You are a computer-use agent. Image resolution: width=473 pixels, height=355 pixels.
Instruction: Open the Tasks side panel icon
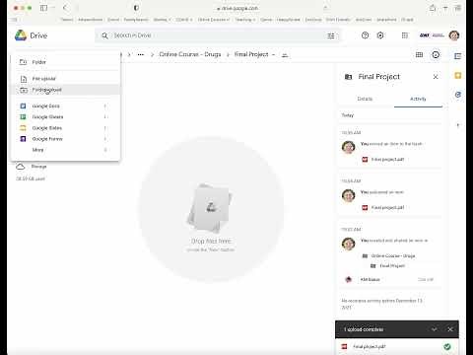[x=458, y=95]
